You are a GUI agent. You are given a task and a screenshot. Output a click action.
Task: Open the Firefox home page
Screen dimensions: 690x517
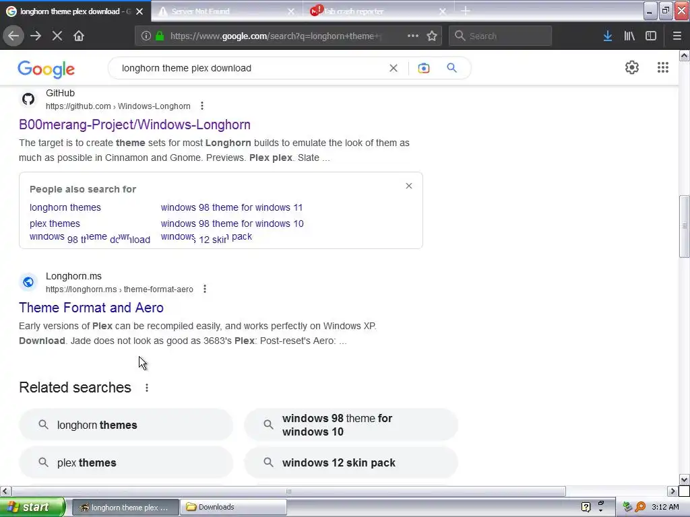point(79,36)
